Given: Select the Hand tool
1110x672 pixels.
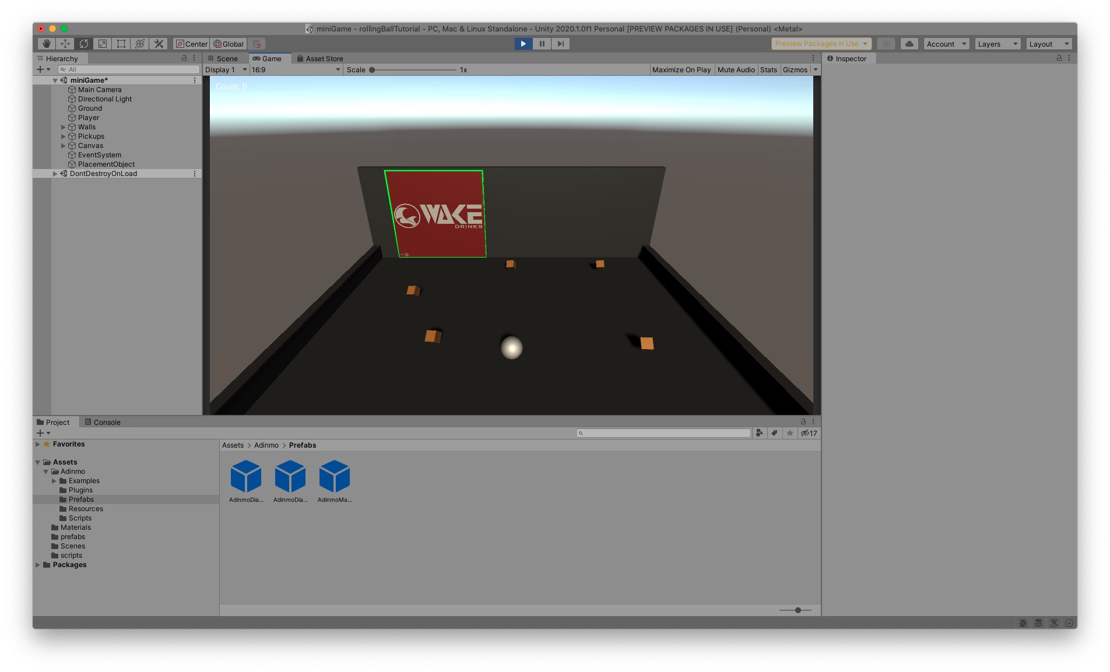Looking at the screenshot, I should click(47, 44).
